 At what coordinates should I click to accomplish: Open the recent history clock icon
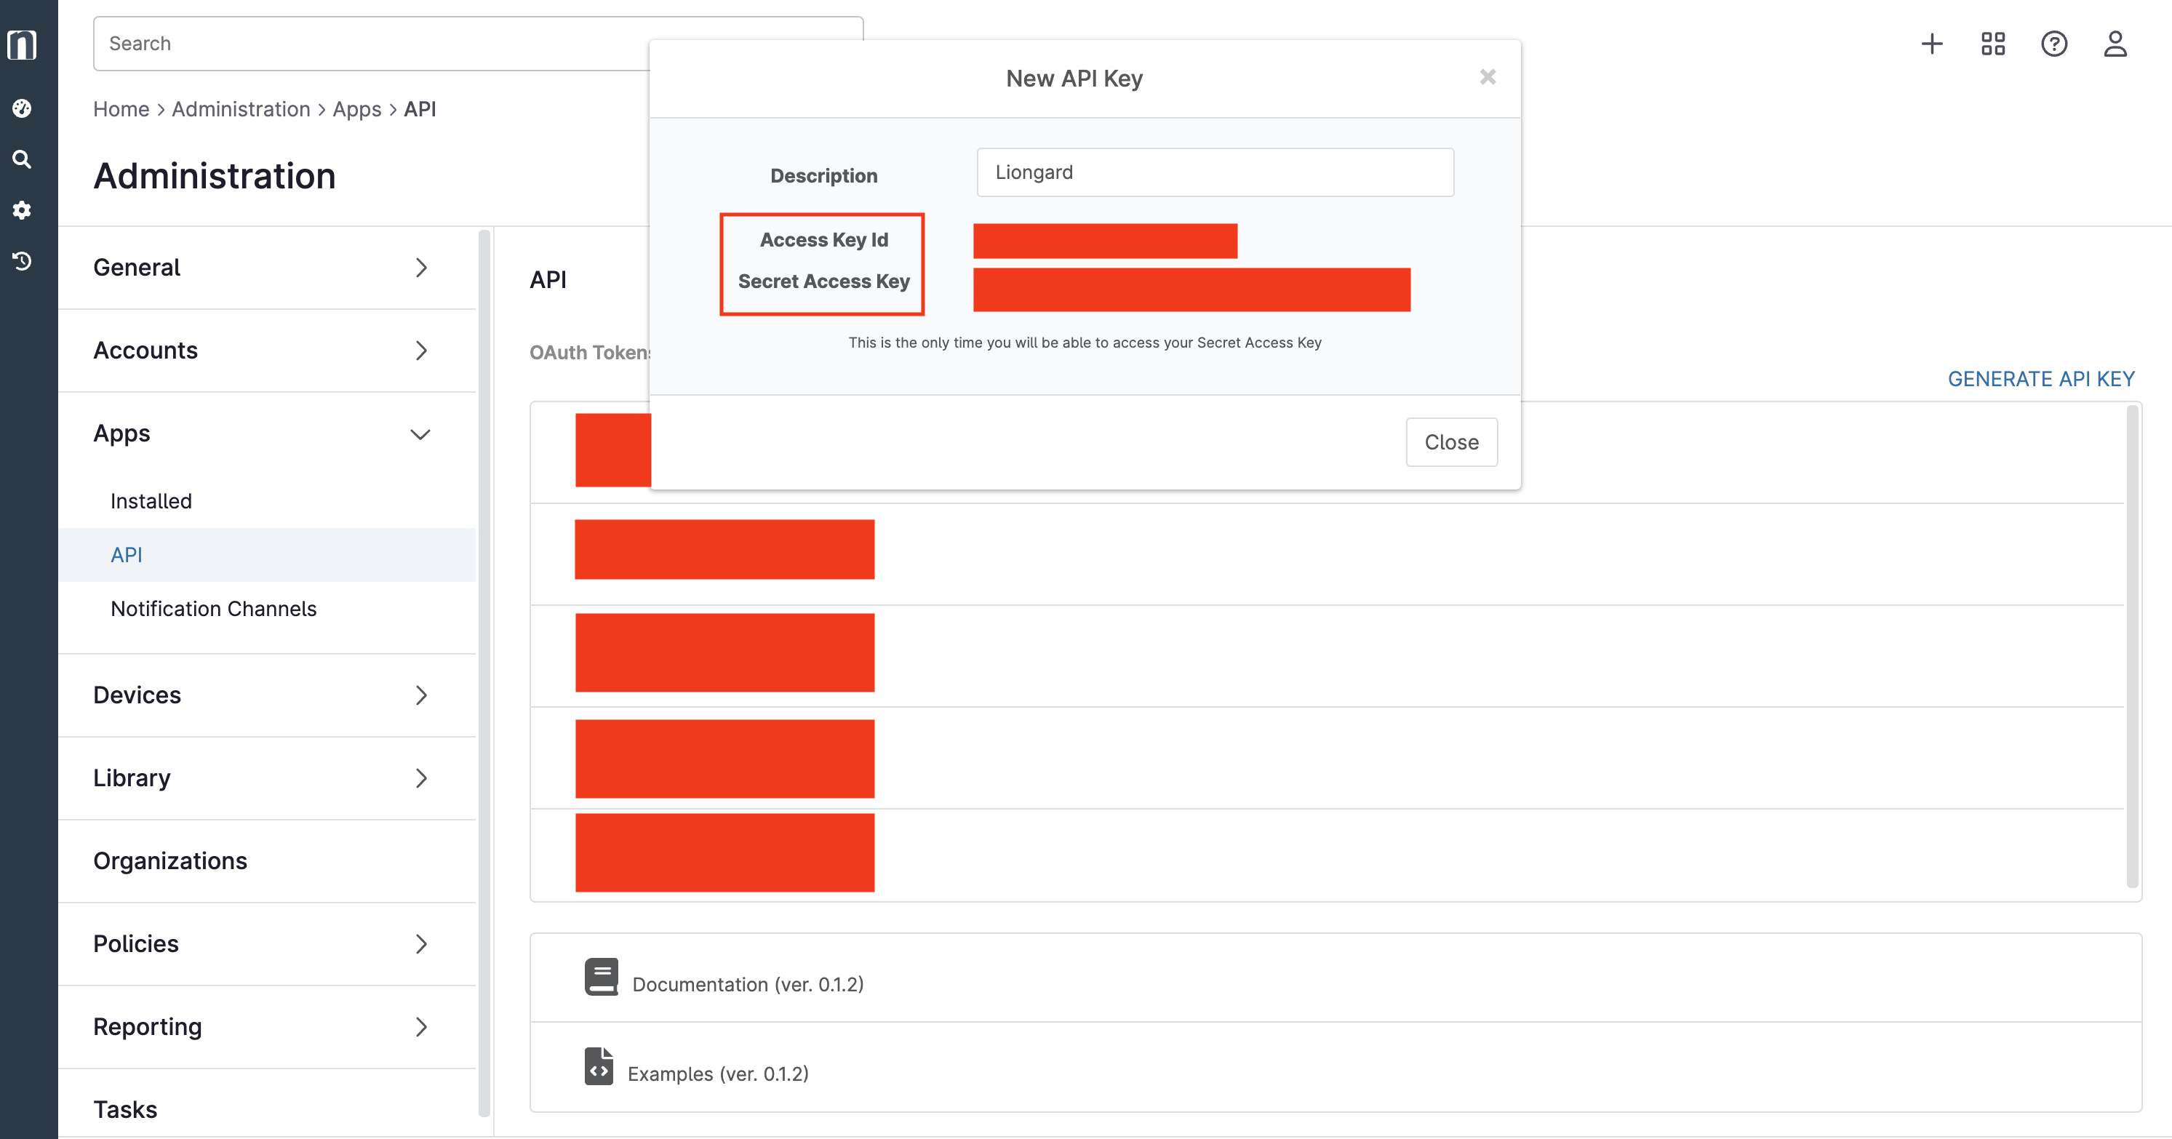point(22,261)
